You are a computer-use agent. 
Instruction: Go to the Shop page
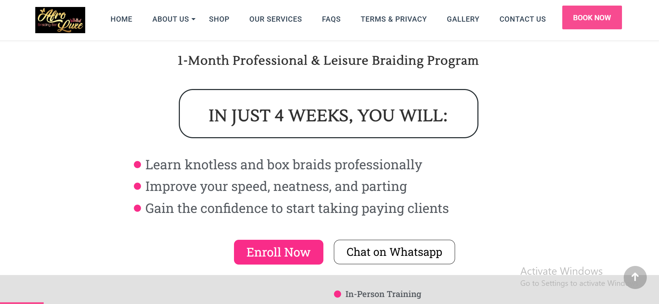(x=219, y=19)
